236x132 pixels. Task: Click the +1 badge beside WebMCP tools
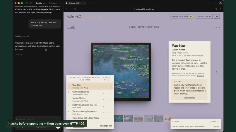point(191,17)
